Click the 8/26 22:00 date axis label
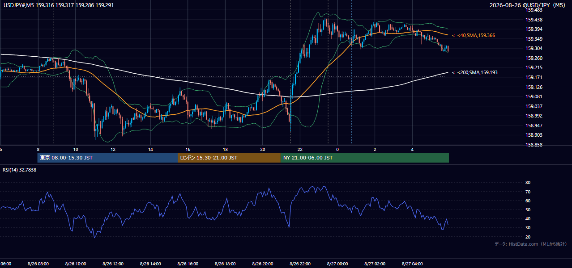 pyautogui.click(x=300, y=264)
